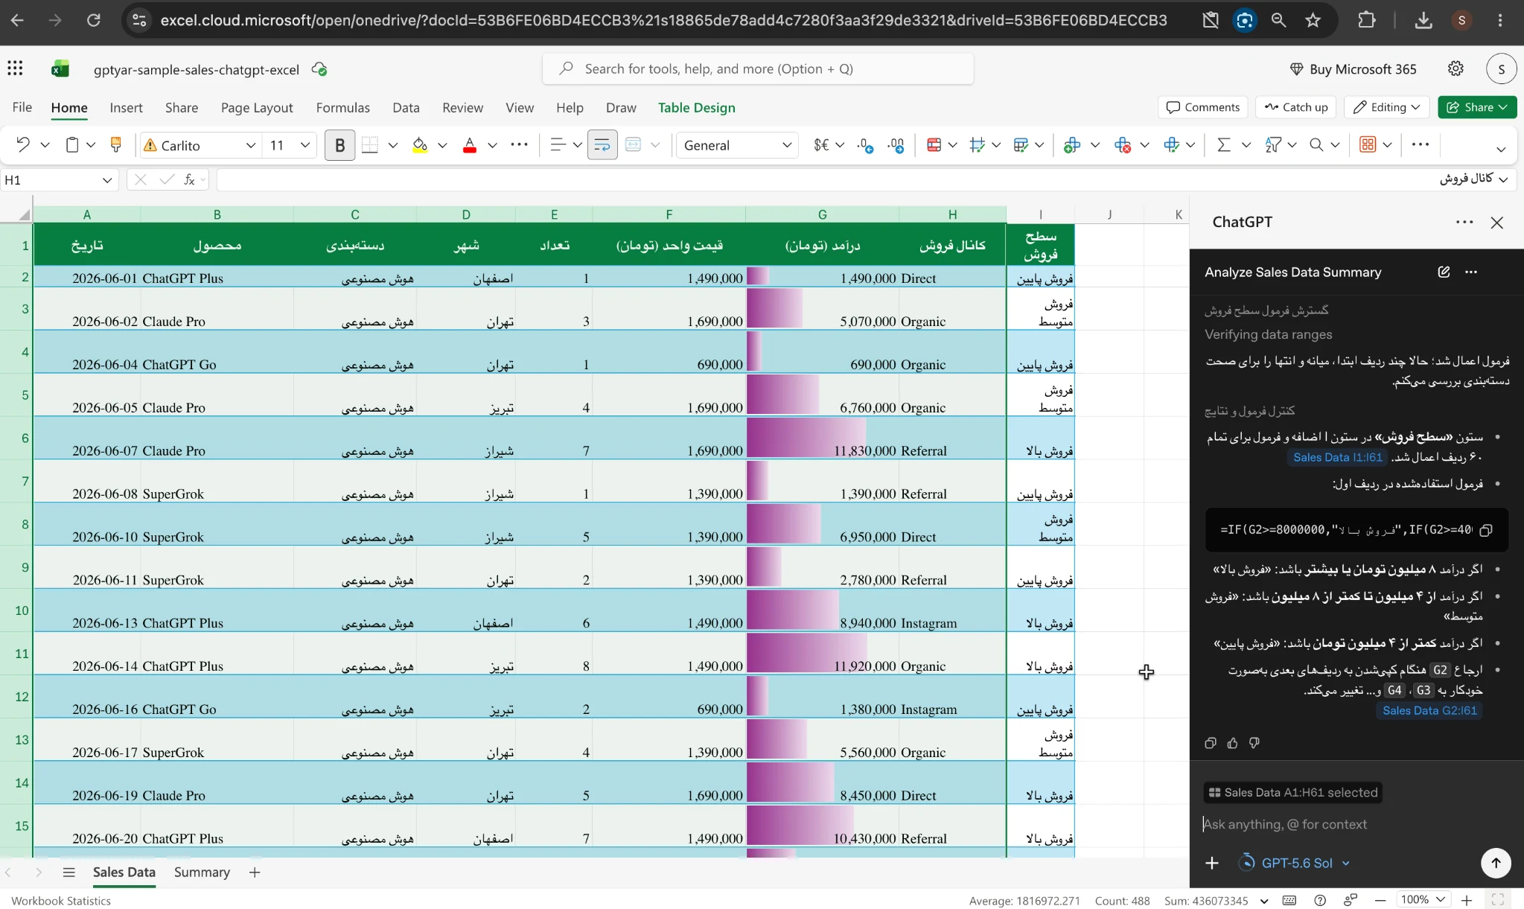Toggle Wrap Text
The height and width of the screenshot is (909, 1524).
click(602, 145)
